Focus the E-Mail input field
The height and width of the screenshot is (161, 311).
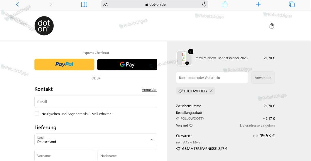click(96, 102)
